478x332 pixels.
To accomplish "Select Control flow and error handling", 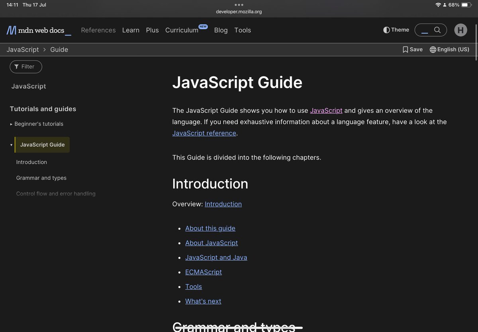I will pyautogui.click(x=56, y=194).
